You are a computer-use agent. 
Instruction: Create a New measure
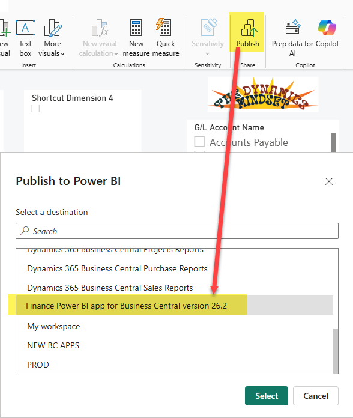136,38
